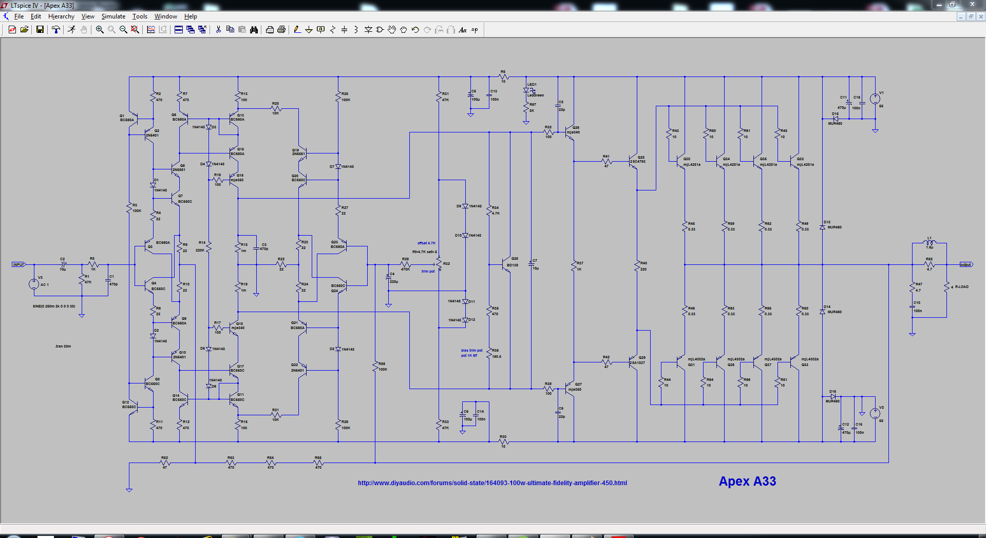Zoom out using the magnifier minus icon

pos(123,30)
